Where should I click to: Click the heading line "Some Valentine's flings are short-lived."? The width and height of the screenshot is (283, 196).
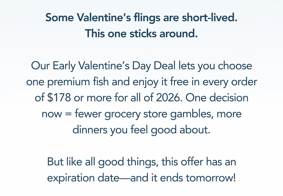pyautogui.click(x=141, y=18)
